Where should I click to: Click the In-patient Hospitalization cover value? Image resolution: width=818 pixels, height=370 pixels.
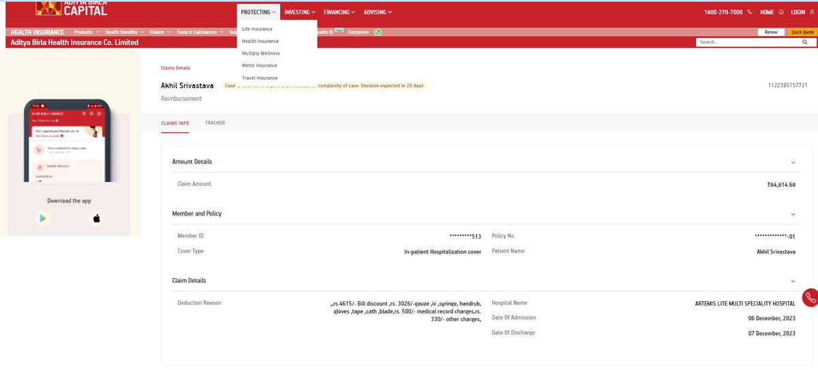(x=442, y=252)
